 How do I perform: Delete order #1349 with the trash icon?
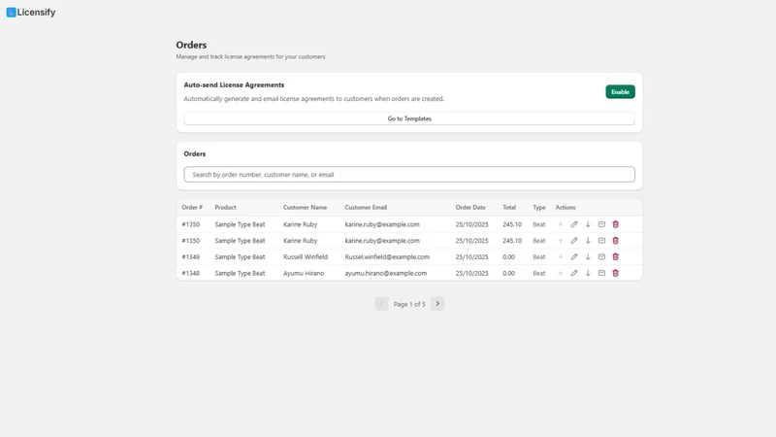pyautogui.click(x=616, y=256)
